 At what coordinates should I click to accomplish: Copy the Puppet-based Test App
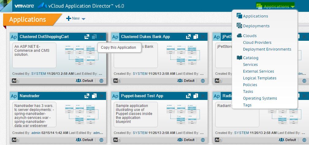196,96
